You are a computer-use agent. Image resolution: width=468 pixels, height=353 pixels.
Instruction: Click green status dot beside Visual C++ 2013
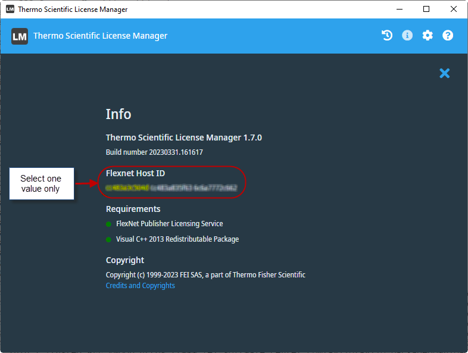[109, 239]
